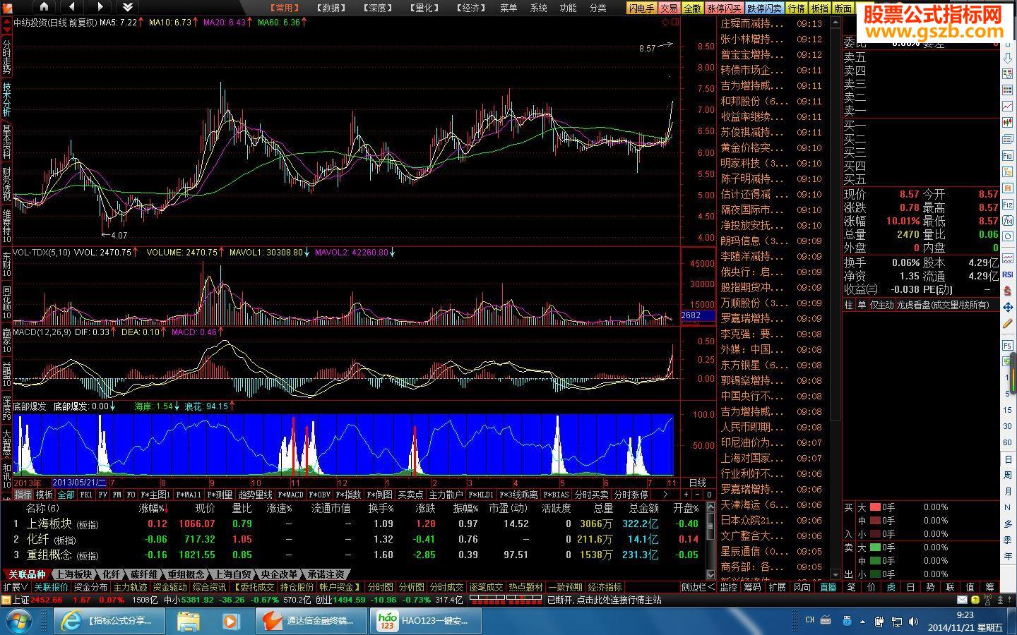The image size is (1017, 635).
Task: Open the 【深度】 menu
Action: (376, 8)
